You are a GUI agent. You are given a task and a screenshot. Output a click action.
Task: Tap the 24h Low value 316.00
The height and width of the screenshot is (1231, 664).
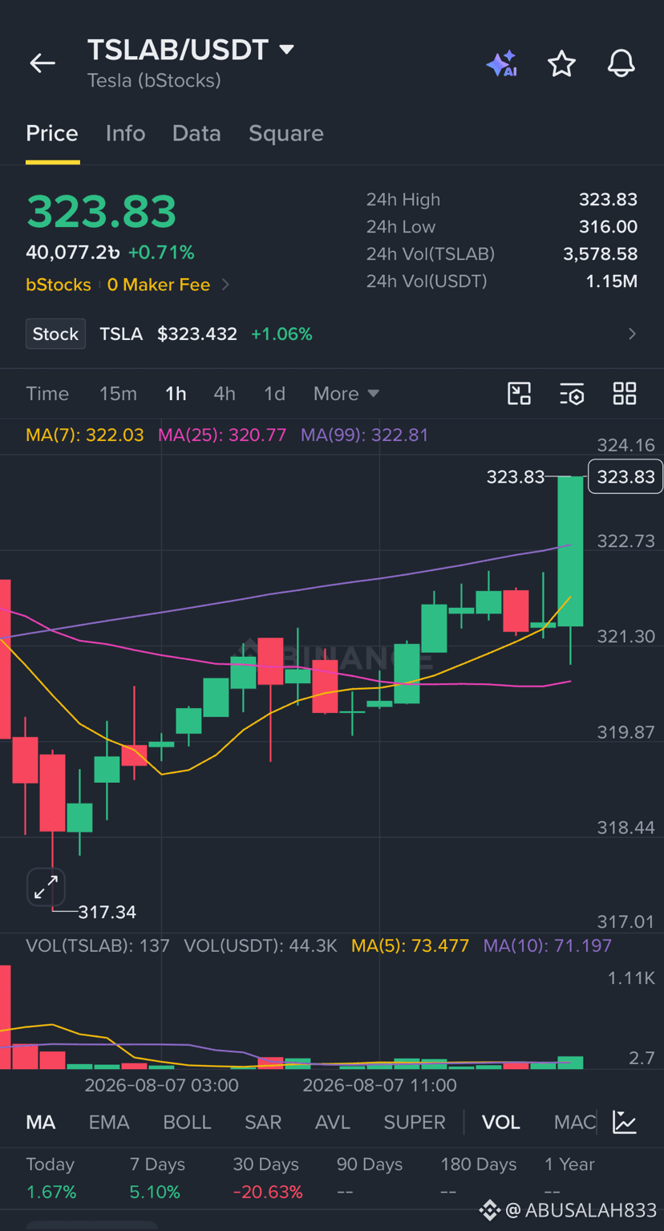[x=608, y=227]
